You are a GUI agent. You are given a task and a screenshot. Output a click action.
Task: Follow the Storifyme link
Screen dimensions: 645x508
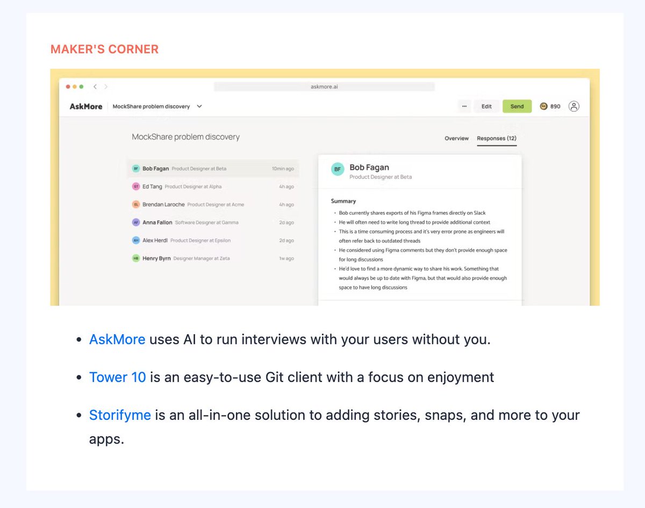(x=120, y=415)
